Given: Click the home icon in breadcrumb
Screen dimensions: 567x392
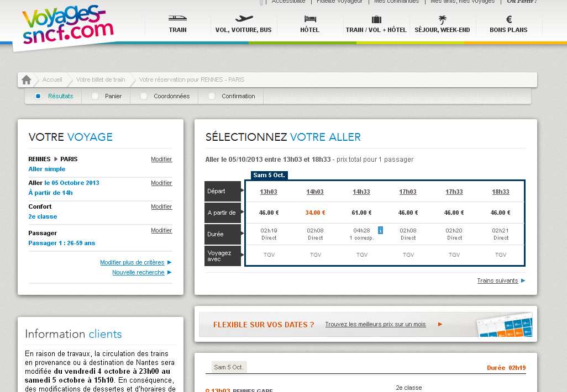Looking at the screenshot, I should click(x=27, y=80).
